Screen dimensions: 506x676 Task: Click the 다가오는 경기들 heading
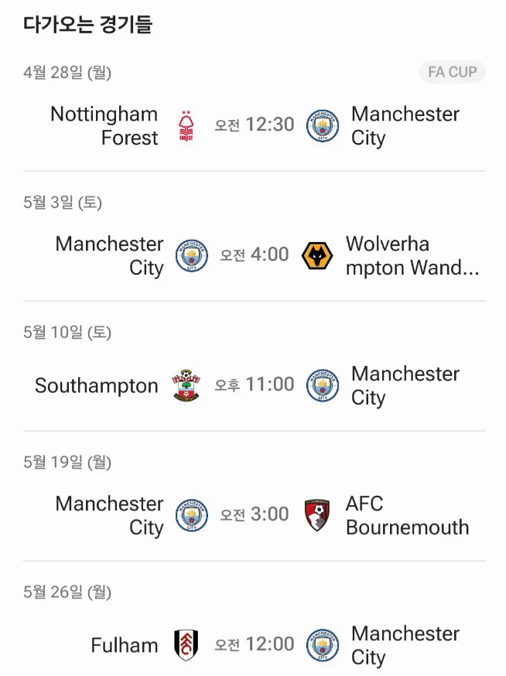(x=87, y=24)
